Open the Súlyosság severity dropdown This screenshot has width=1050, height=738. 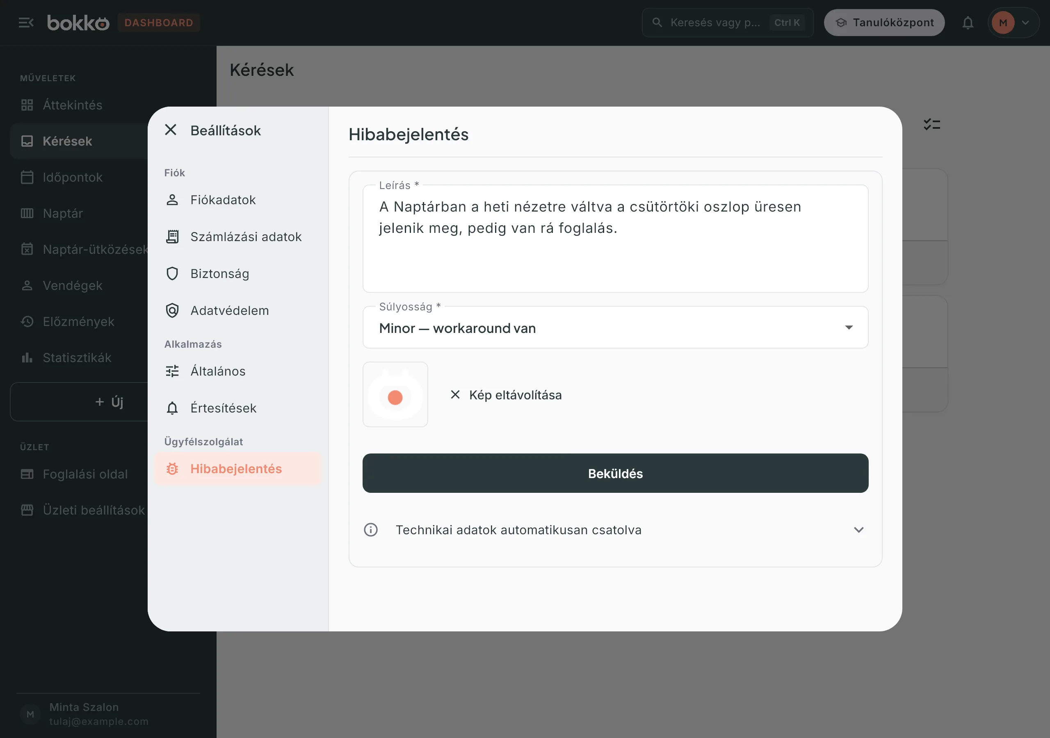pos(615,328)
